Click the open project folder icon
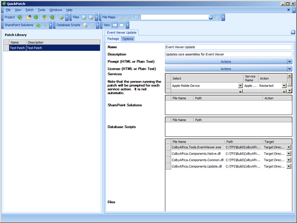The image size is (297, 223). (x=29, y=17)
